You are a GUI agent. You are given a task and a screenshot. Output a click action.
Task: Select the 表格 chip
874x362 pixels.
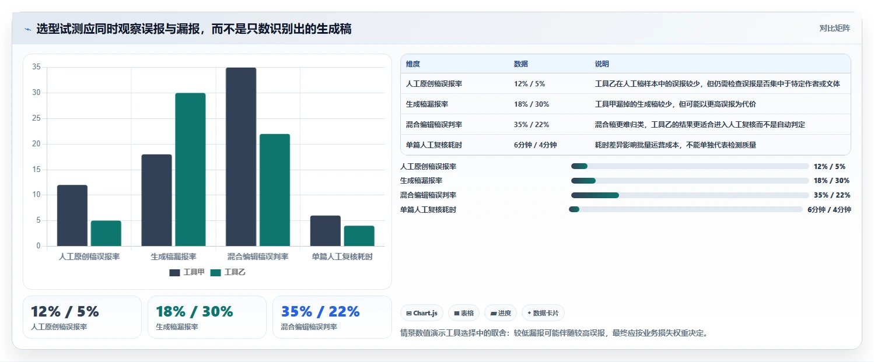(x=464, y=313)
